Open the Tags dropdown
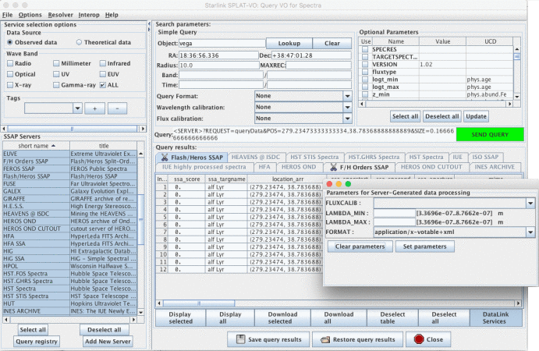This screenshot has width=539, height=351. [78, 108]
